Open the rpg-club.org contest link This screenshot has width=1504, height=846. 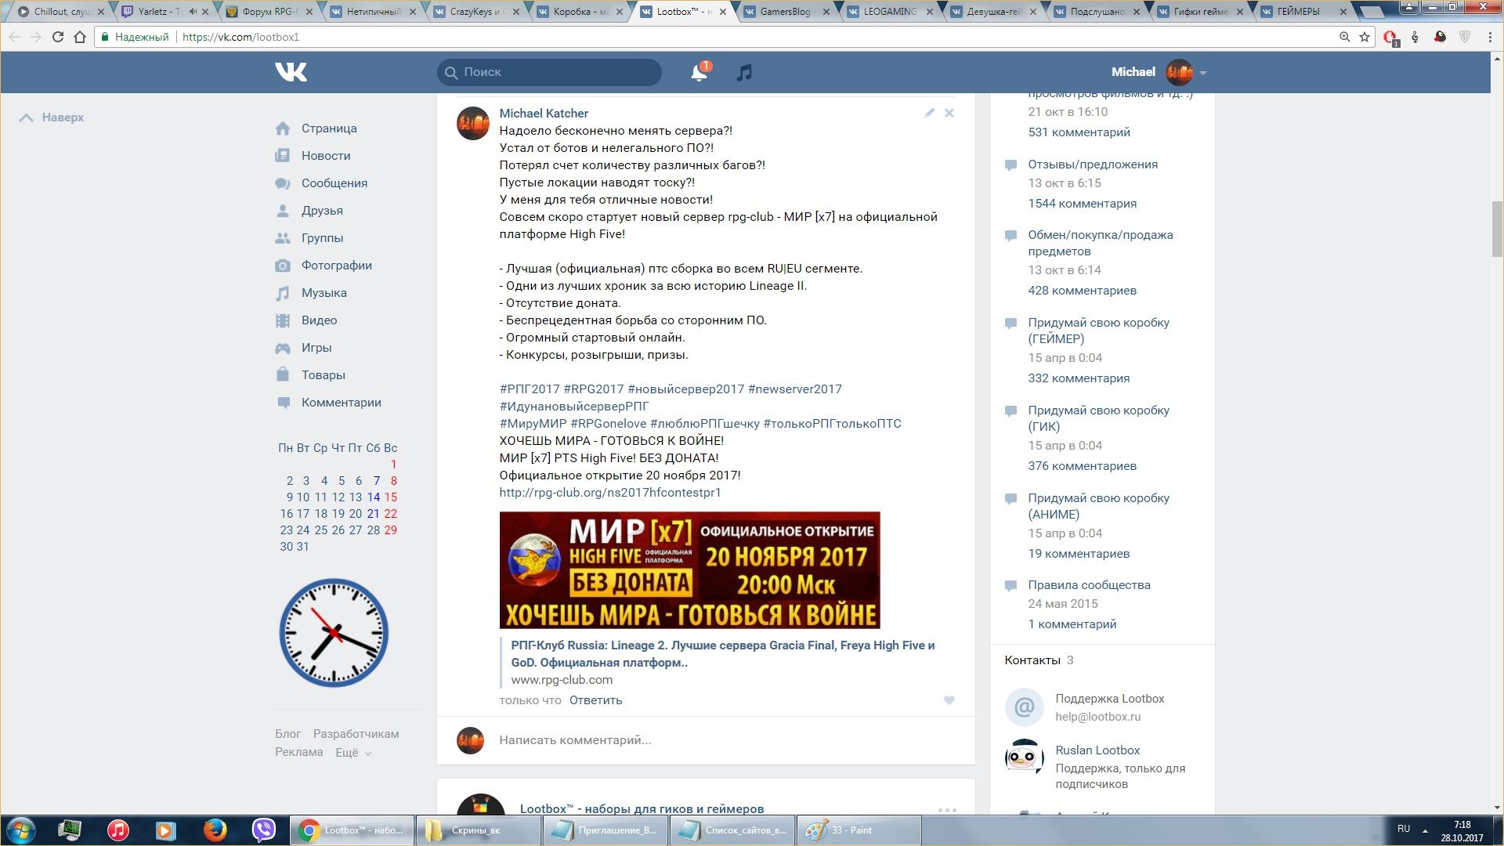609,493
